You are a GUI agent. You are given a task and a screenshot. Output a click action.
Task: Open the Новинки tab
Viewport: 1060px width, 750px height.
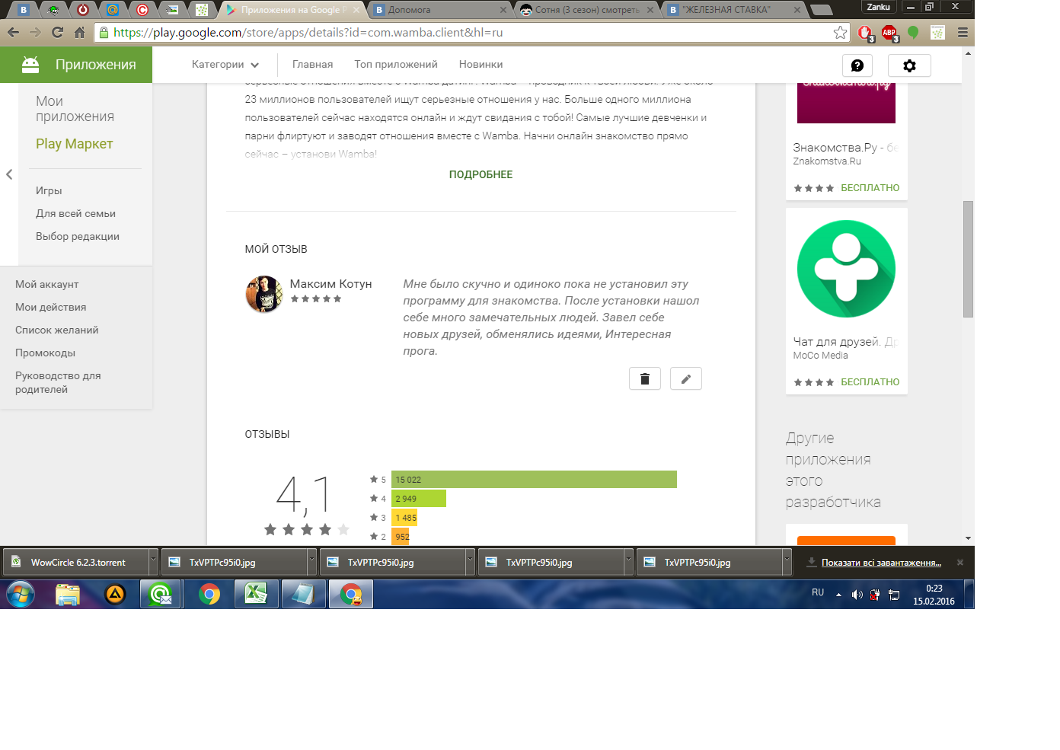click(481, 65)
